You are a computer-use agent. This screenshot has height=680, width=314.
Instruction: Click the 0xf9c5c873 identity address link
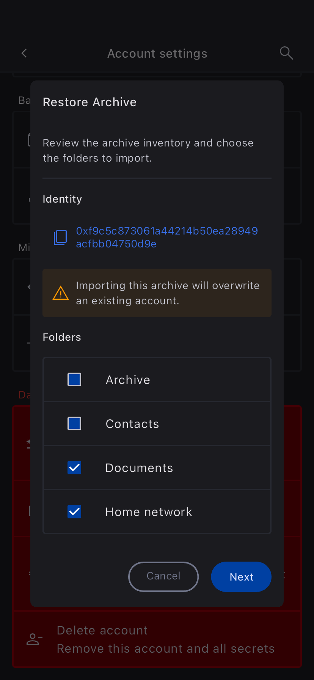point(167,237)
